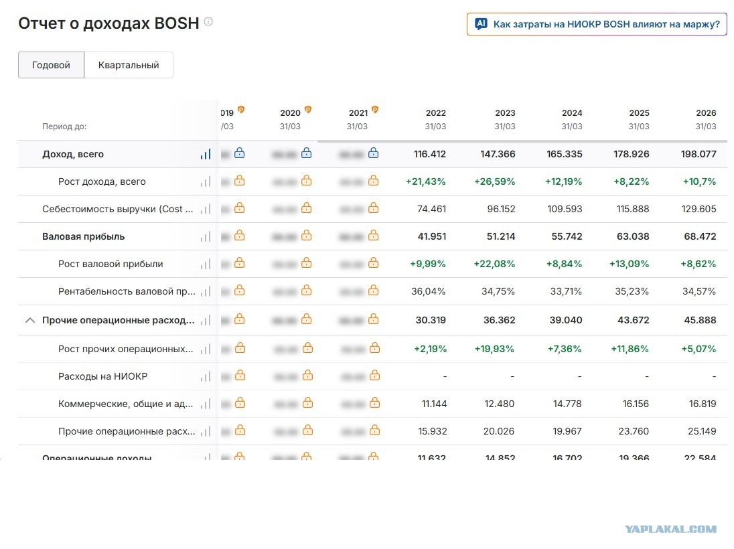Click operating expenses value 45.888
The height and width of the screenshot is (549, 734).
coord(701,320)
